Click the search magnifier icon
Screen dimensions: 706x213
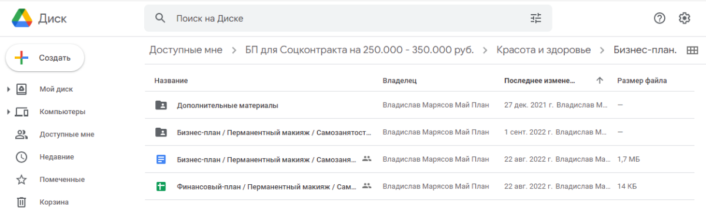pos(160,18)
